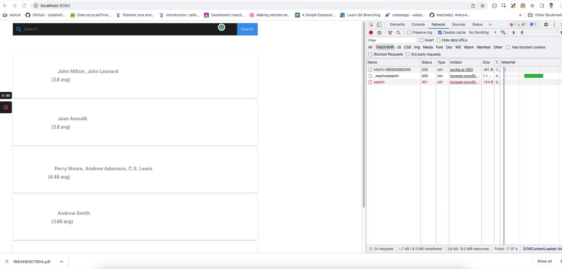Check 3rd-party requests
562x269 pixels.
coord(408,54)
